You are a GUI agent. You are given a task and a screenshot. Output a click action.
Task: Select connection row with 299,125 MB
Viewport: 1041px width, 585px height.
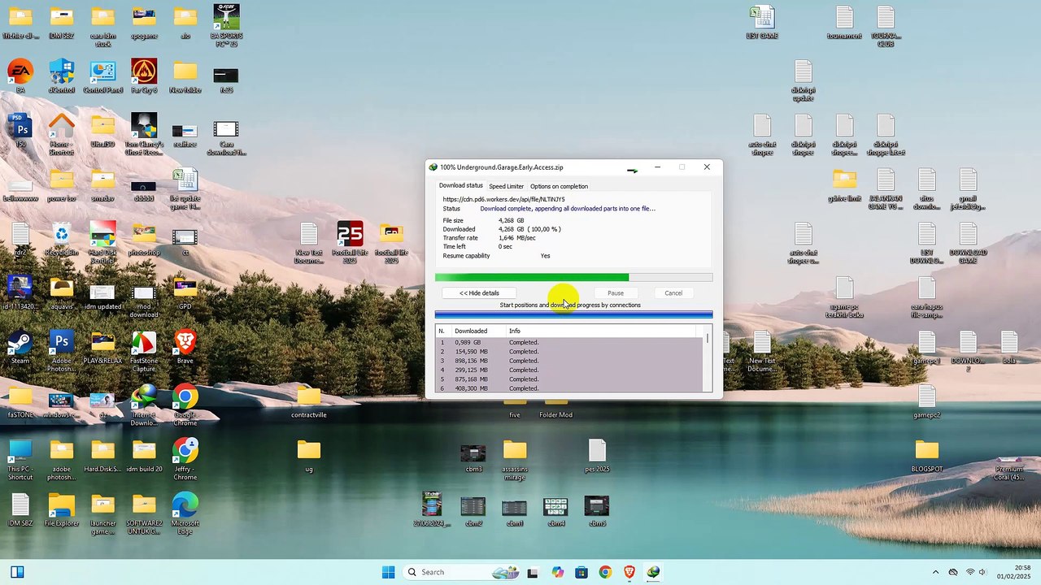569,370
